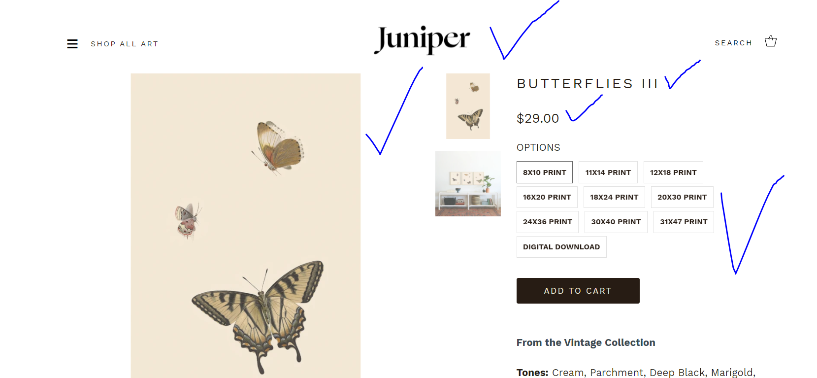Select the DIGITAL DOWNLOAD option

click(561, 247)
